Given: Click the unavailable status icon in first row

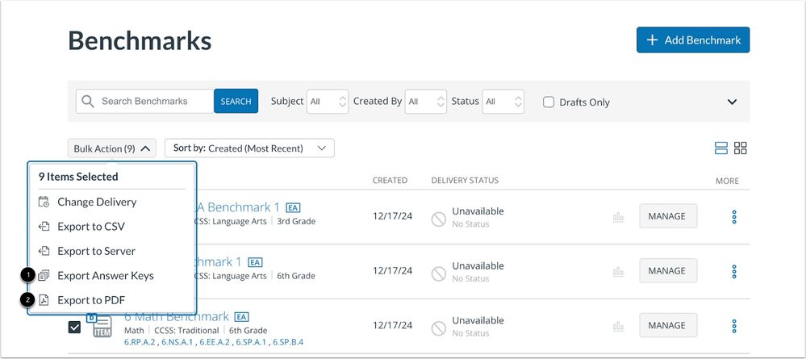Looking at the screenshot, I should pos(439,217).
